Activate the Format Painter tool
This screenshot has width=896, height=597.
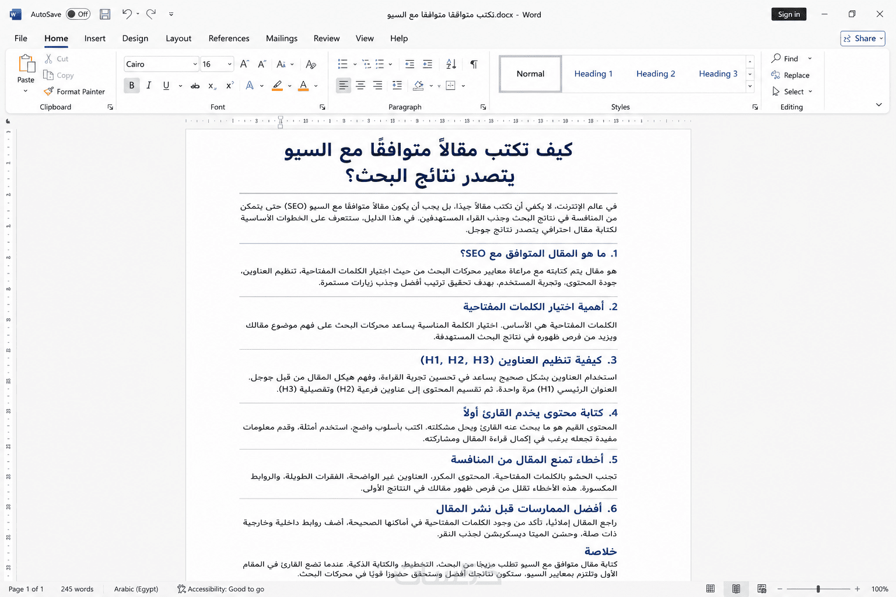[x=75, y=92]
